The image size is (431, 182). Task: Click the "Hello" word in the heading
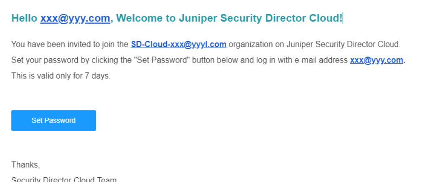pos(25,18)
